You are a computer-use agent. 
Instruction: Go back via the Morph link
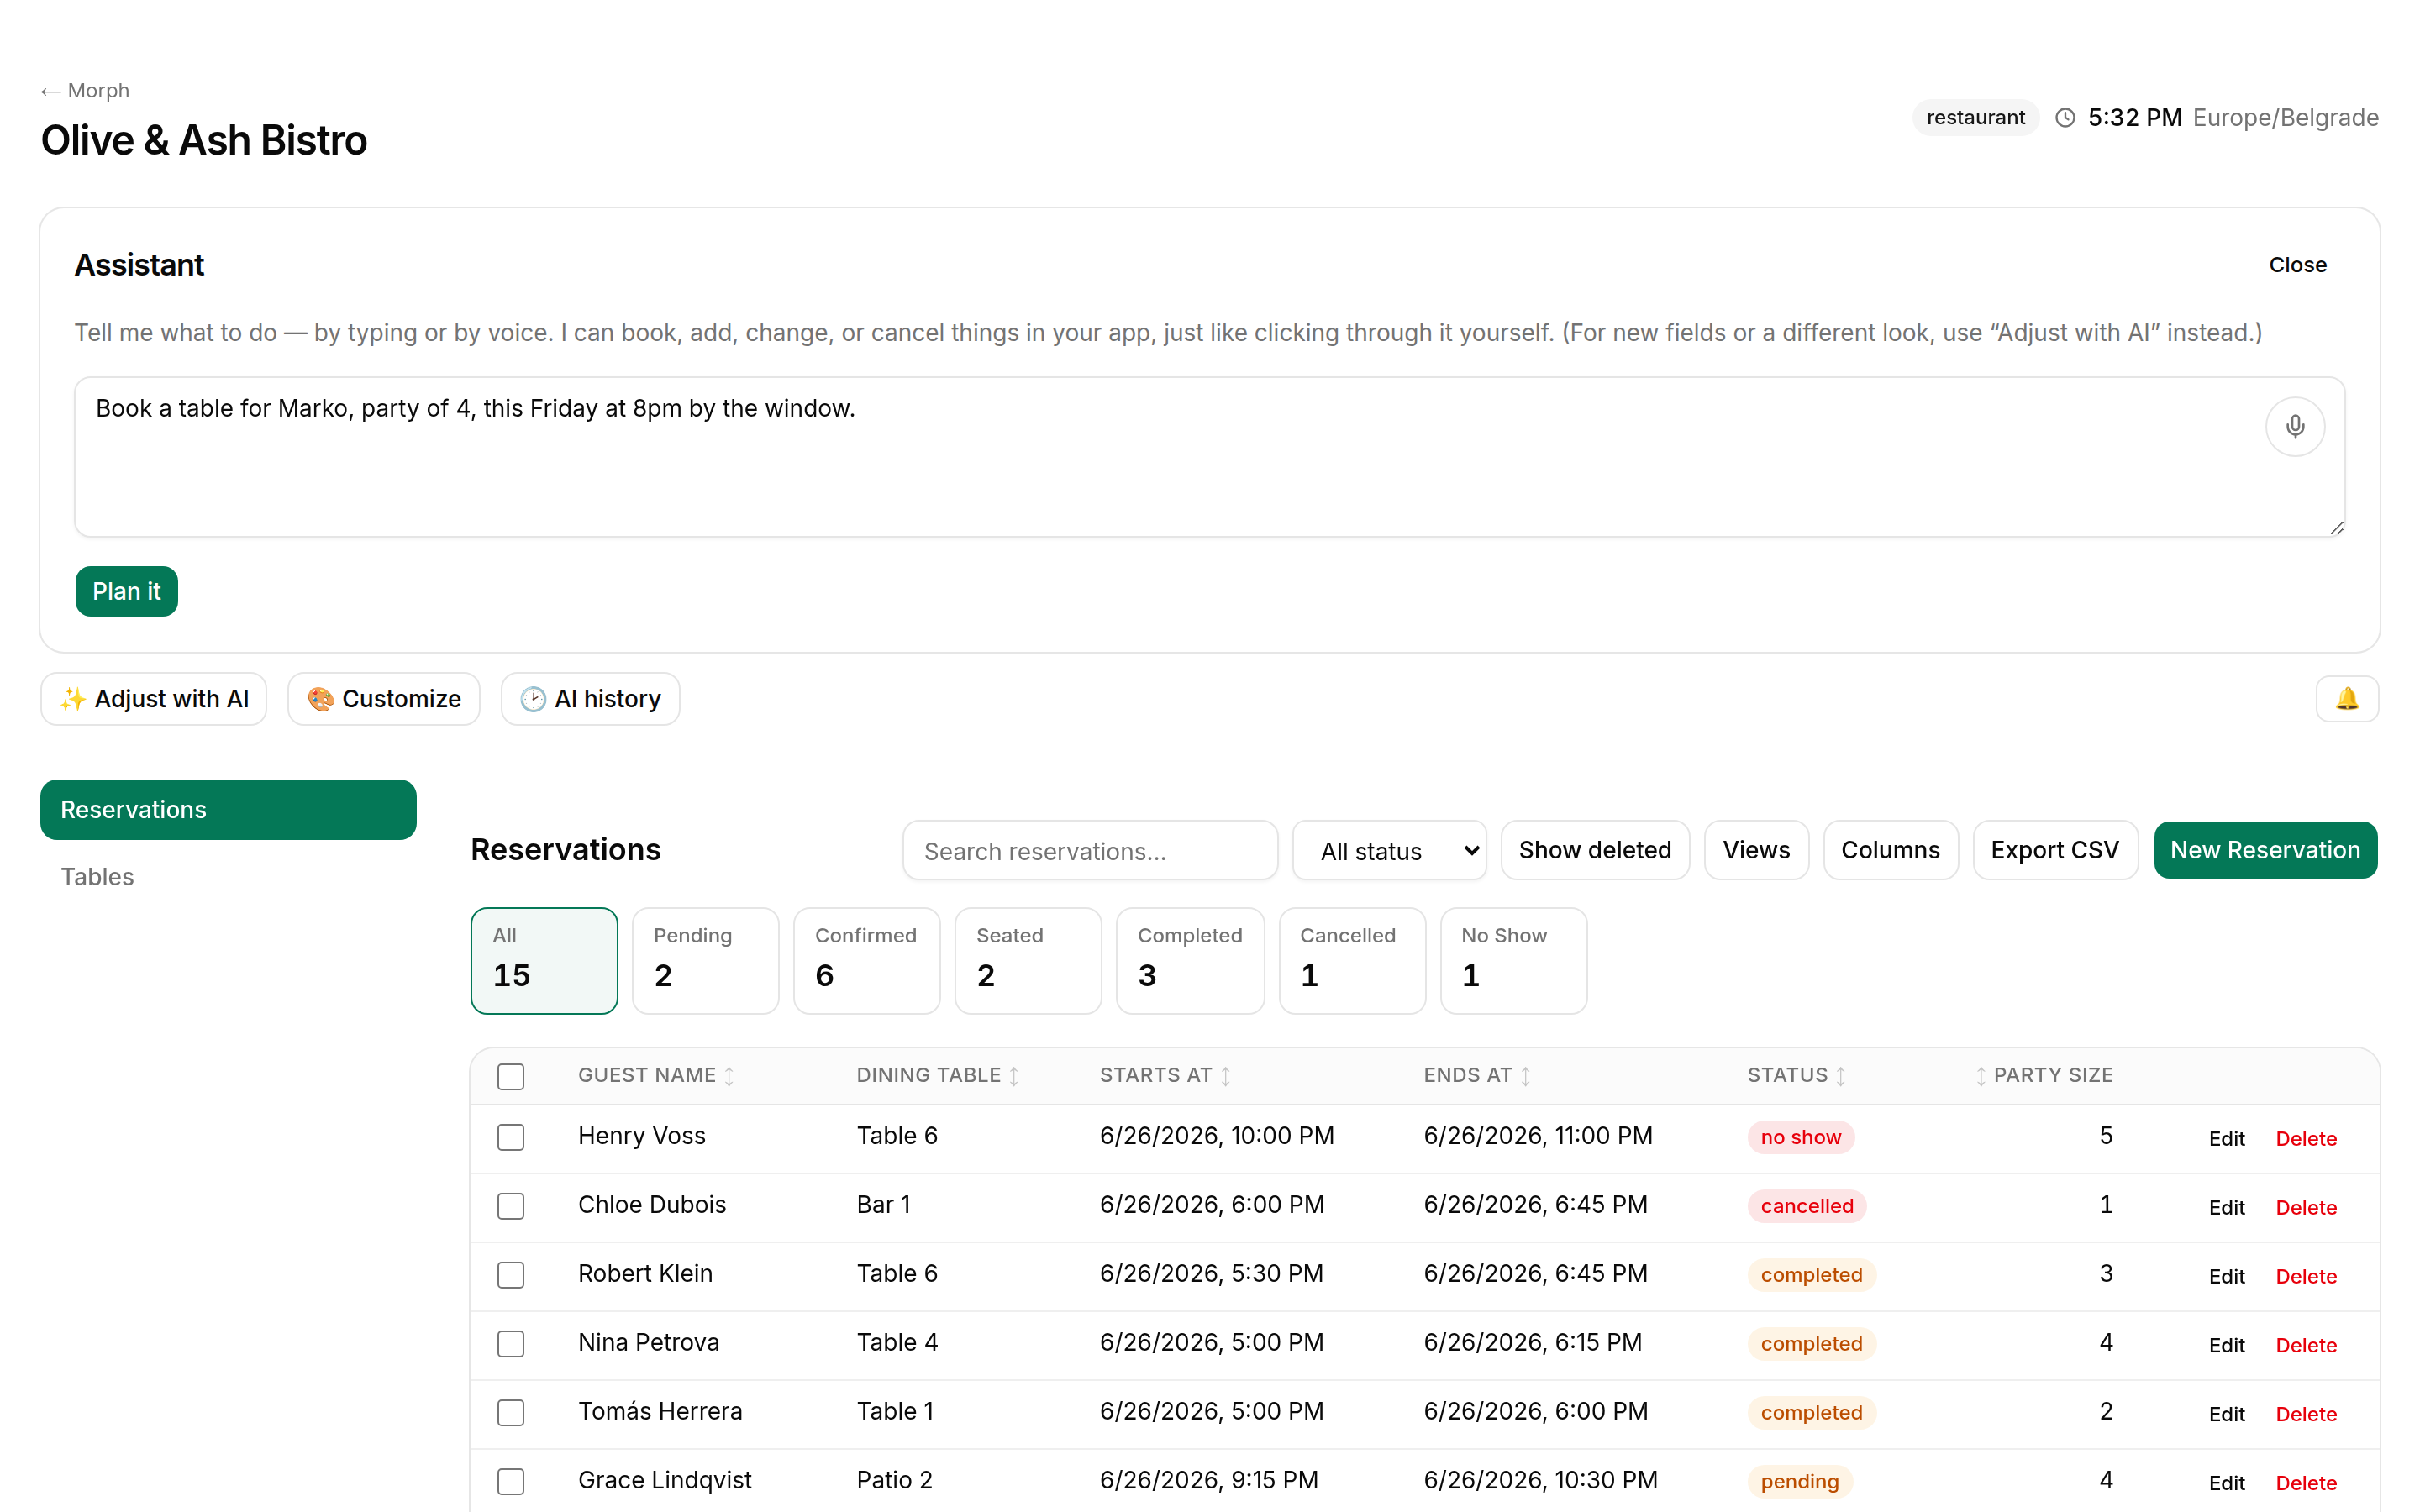[x=85, y=91]
